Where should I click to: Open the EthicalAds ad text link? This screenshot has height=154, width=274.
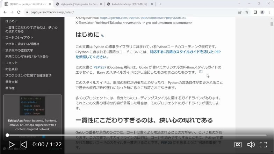[x=32, y=125]
